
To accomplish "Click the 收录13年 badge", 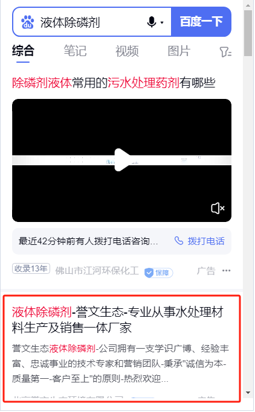I will [x=31, y=268].
